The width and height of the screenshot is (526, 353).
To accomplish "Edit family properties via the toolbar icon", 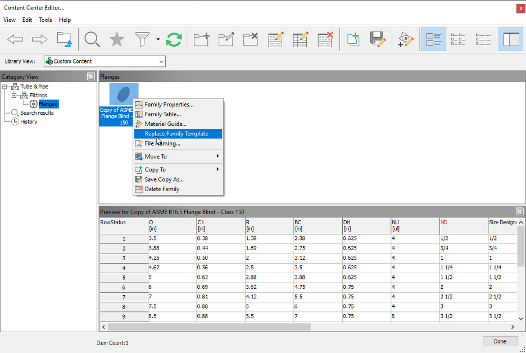I will (x=275, y=39).
